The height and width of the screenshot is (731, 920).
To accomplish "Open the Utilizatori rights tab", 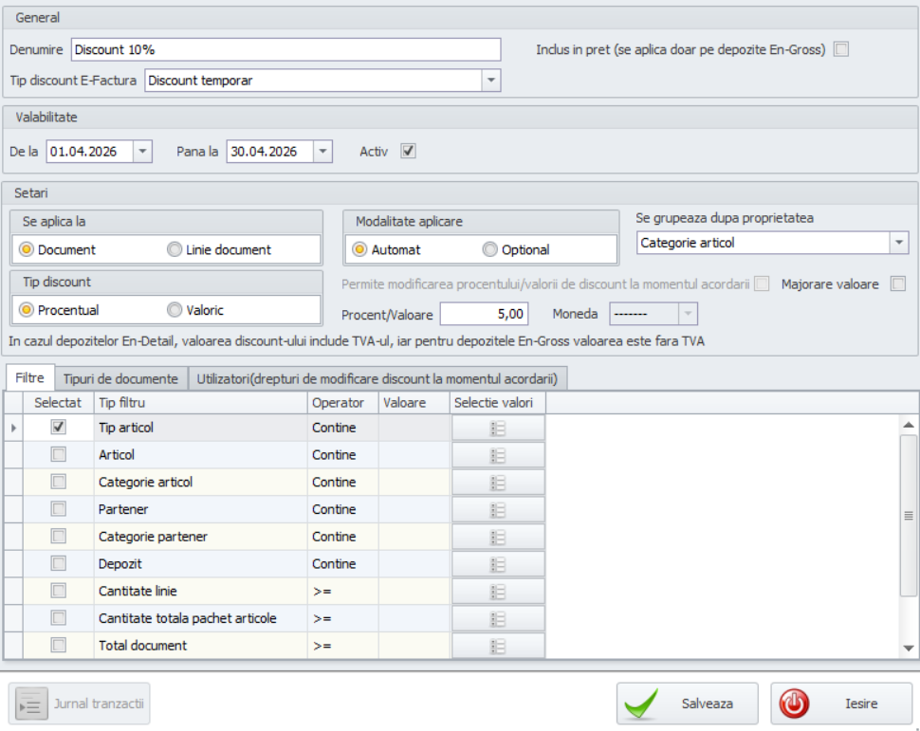I will [x=377, y=379].
